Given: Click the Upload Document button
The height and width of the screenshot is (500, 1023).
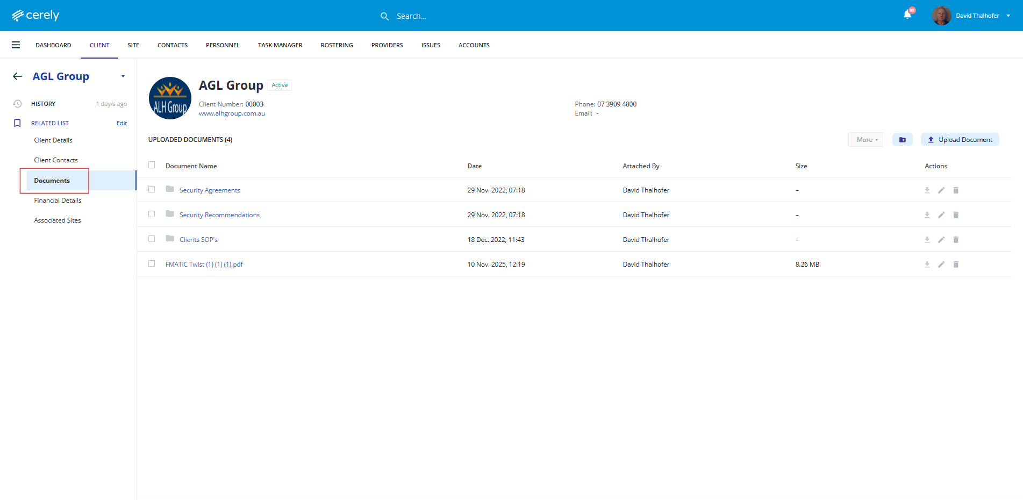Looking at the screenshot, I should [x=960, y=140].
